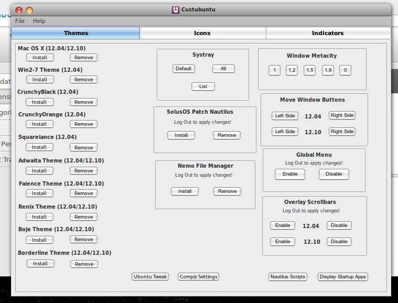
Task: Click Display Startup Apps button
Action: [343, 277]
